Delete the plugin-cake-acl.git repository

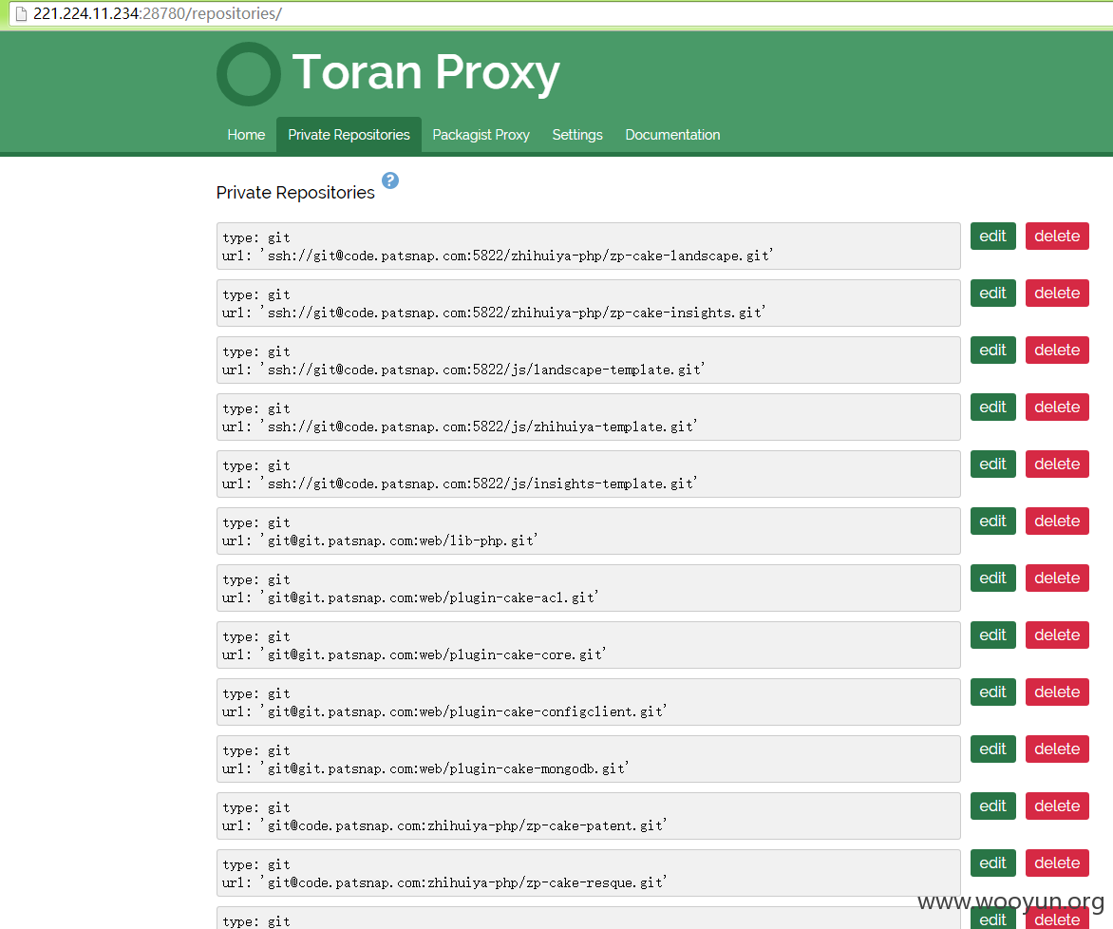pyautogui.click(x=1057, y=578)
